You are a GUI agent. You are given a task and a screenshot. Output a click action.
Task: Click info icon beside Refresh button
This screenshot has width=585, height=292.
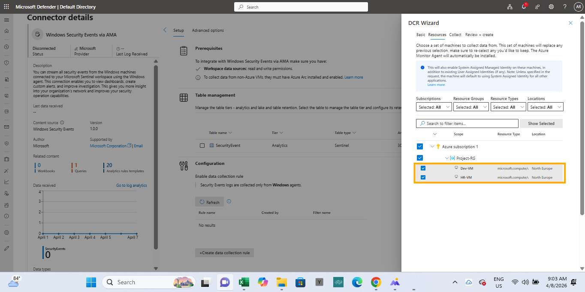pyautogui.click(x=229, y=201)
